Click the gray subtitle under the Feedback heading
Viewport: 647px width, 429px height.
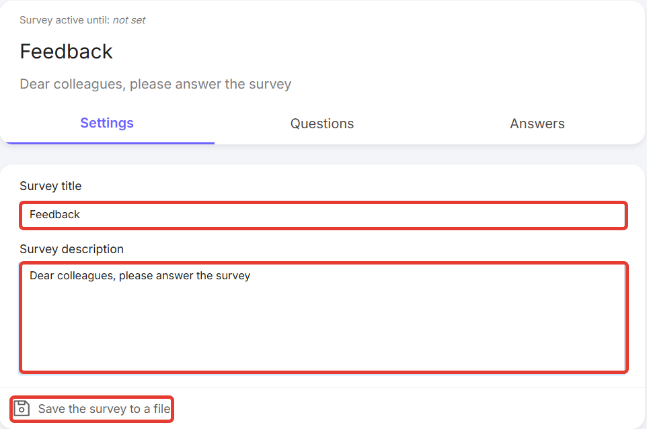pyautogui.click(x=155, y=85)
